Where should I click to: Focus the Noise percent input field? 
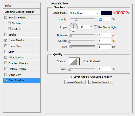[104, 69]
